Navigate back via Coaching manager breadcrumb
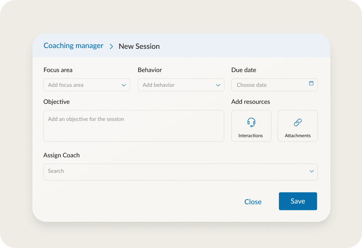This screenshot has height=248, width=362. pos(73,45)
